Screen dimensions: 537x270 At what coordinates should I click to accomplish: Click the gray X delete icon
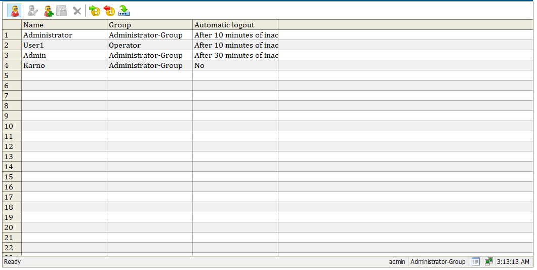point(77,11)
